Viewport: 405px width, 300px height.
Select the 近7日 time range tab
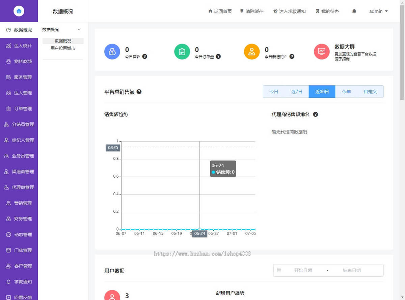pos(297,91)
